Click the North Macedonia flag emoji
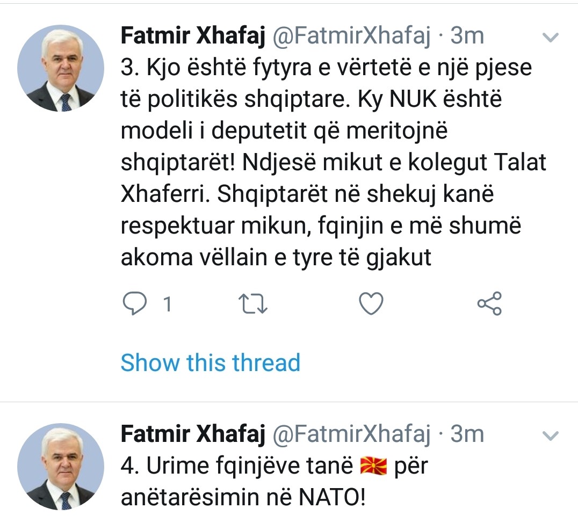 click(x=373, y=466)
